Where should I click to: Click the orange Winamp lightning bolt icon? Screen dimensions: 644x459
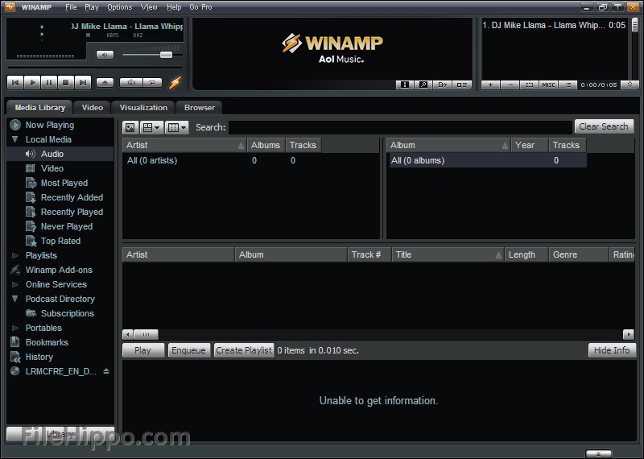click(175, 82)
